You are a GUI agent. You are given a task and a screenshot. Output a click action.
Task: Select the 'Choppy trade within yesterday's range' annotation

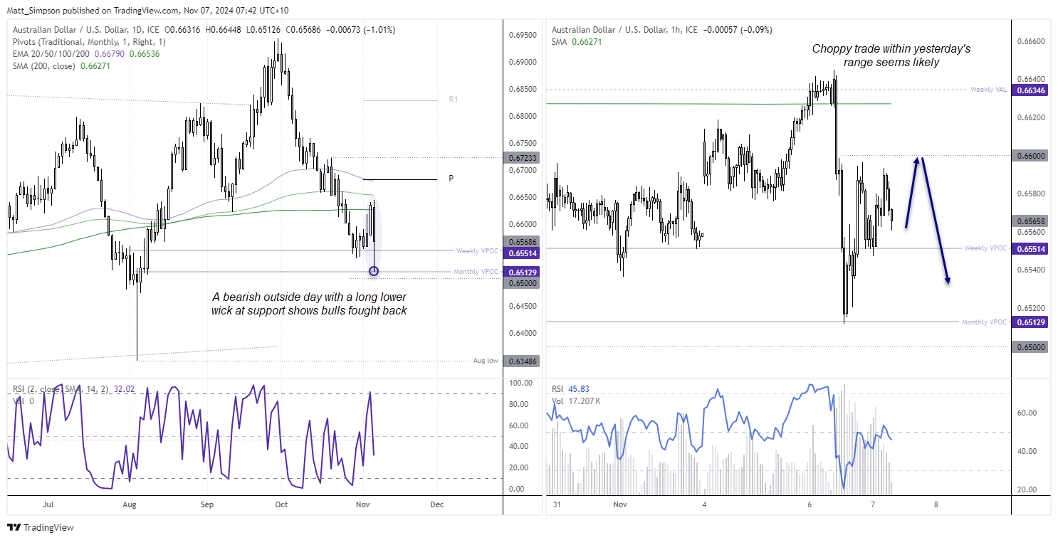click(891, 56)
